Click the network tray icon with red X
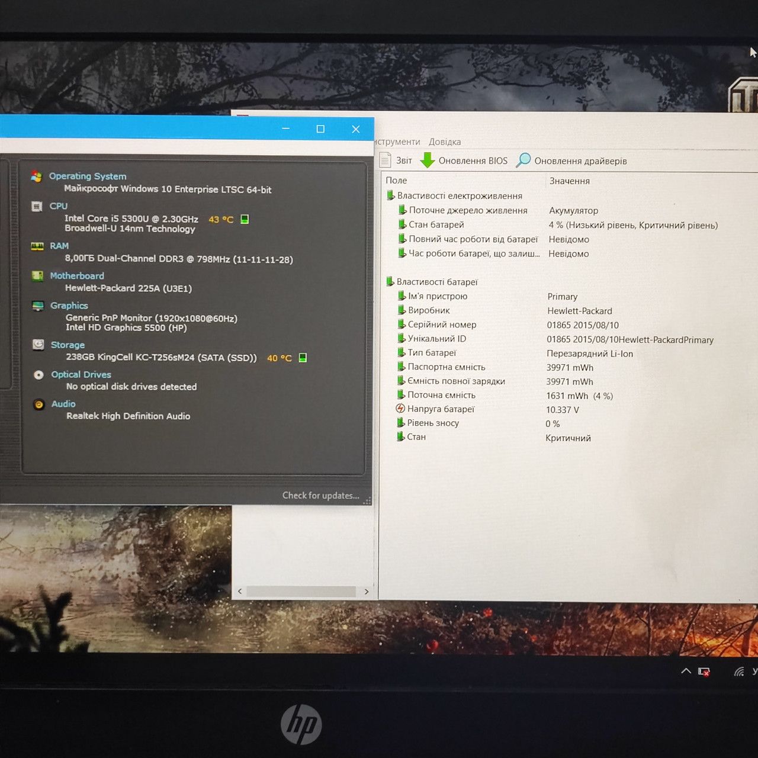Screen dimensions: 758x758 click(x=704, y=672)
